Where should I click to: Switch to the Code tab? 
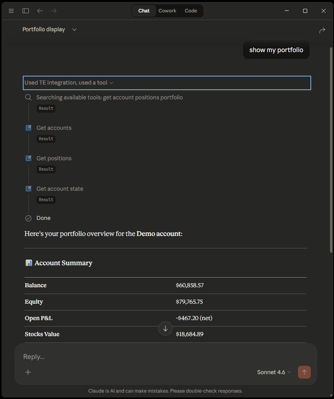(191, 11)
